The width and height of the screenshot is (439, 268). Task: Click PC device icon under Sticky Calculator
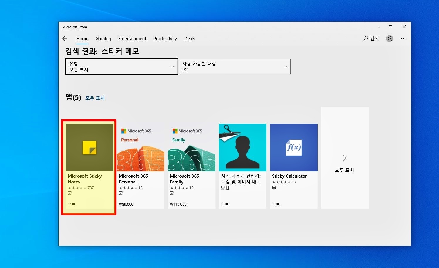[x=274, y=187]
